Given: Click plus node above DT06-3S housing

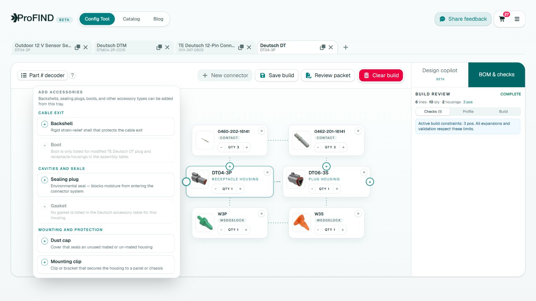Looking at the screenshot, I should [x=326, y=166].
